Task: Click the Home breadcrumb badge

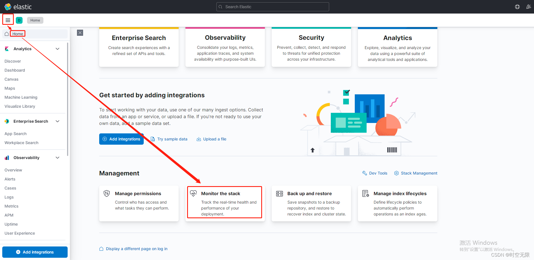Action: (35, 20)
